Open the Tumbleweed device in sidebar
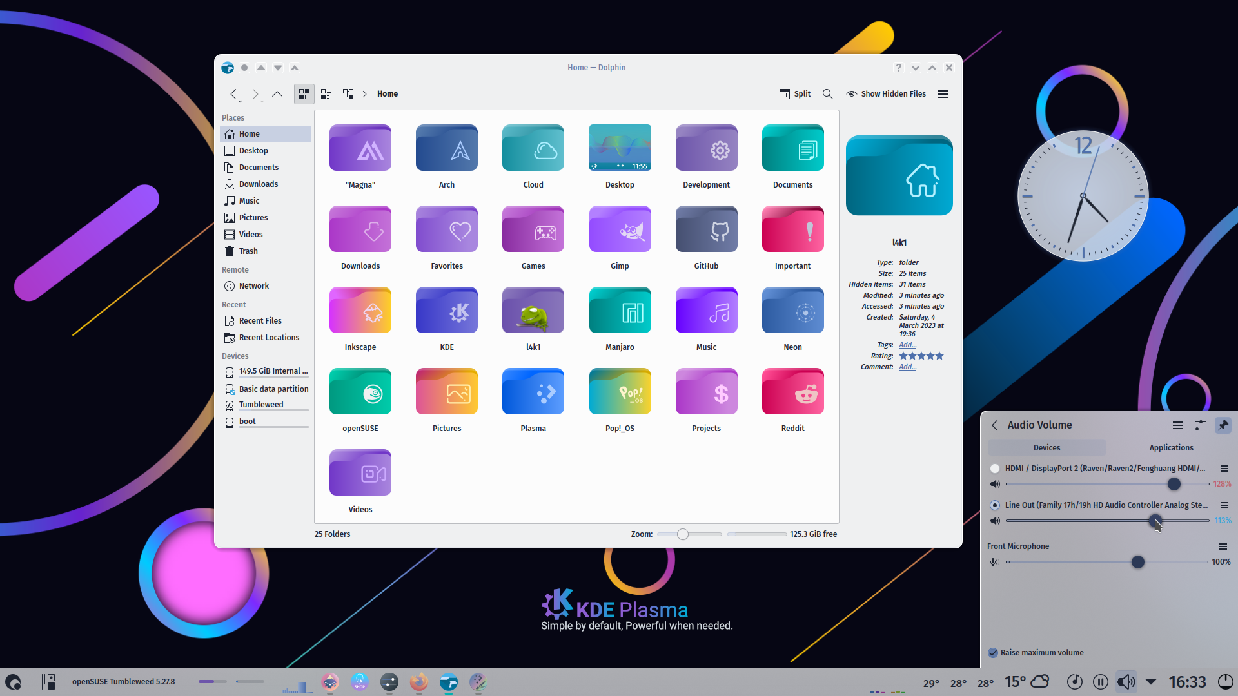Viewport: 1238px width, 696px height. (x=266, y=405)
